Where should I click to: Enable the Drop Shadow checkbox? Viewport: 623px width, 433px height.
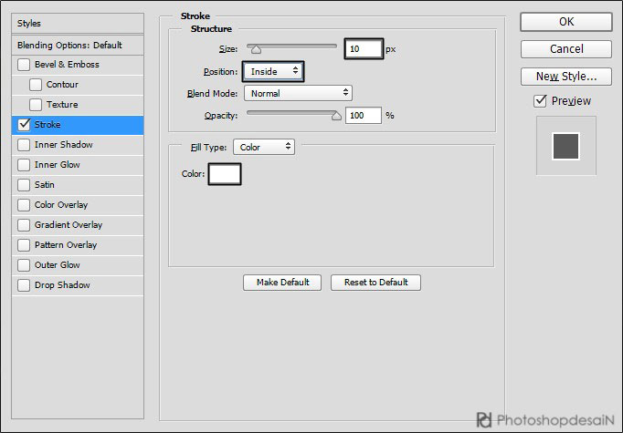[x=24, y=285]
